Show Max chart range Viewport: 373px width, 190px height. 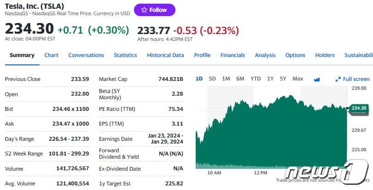(297, 79)
